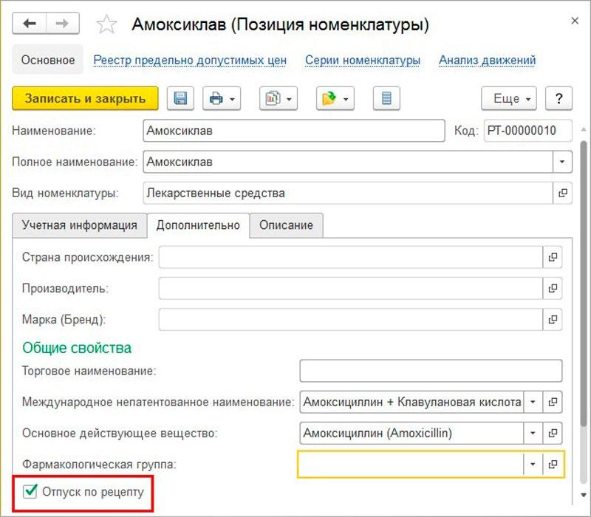
Task: Expand the Фармакологическая группа dropdown
Action: click(533, 465)
